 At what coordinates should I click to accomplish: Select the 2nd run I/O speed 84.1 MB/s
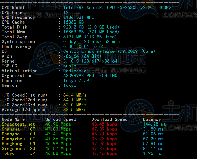(75, 100)
